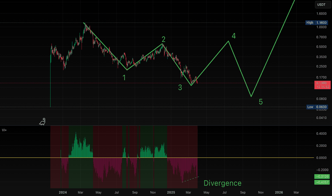This screenshot has height=196, width=332.
Task: Click the 0.5000 price axis level
Action: 321,47
